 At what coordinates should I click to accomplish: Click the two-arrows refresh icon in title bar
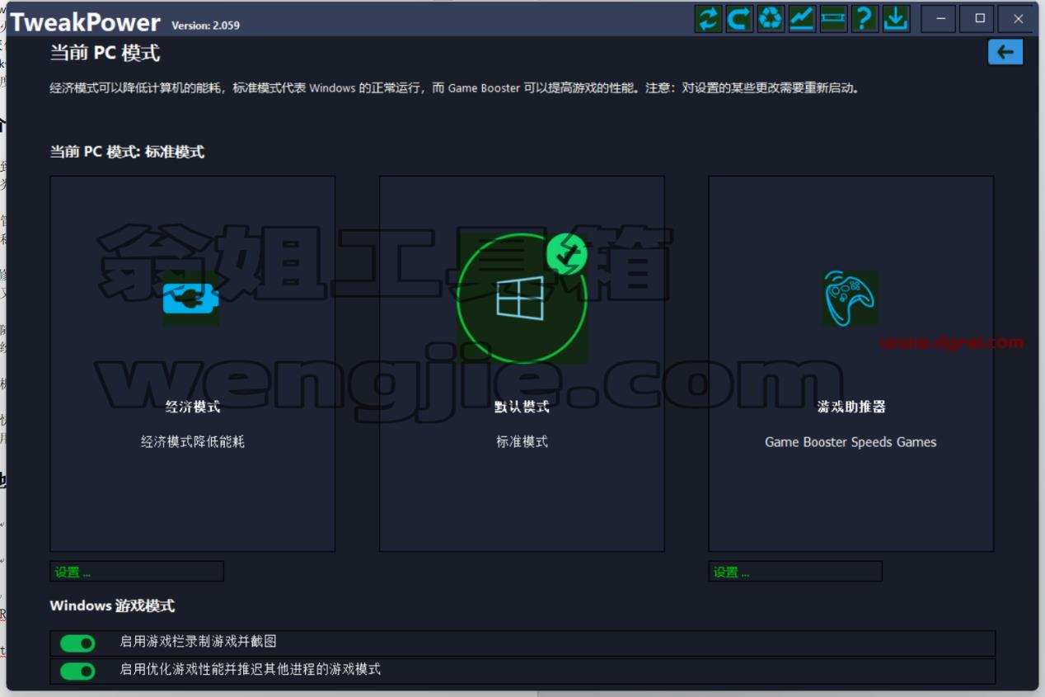pos(708,18)
